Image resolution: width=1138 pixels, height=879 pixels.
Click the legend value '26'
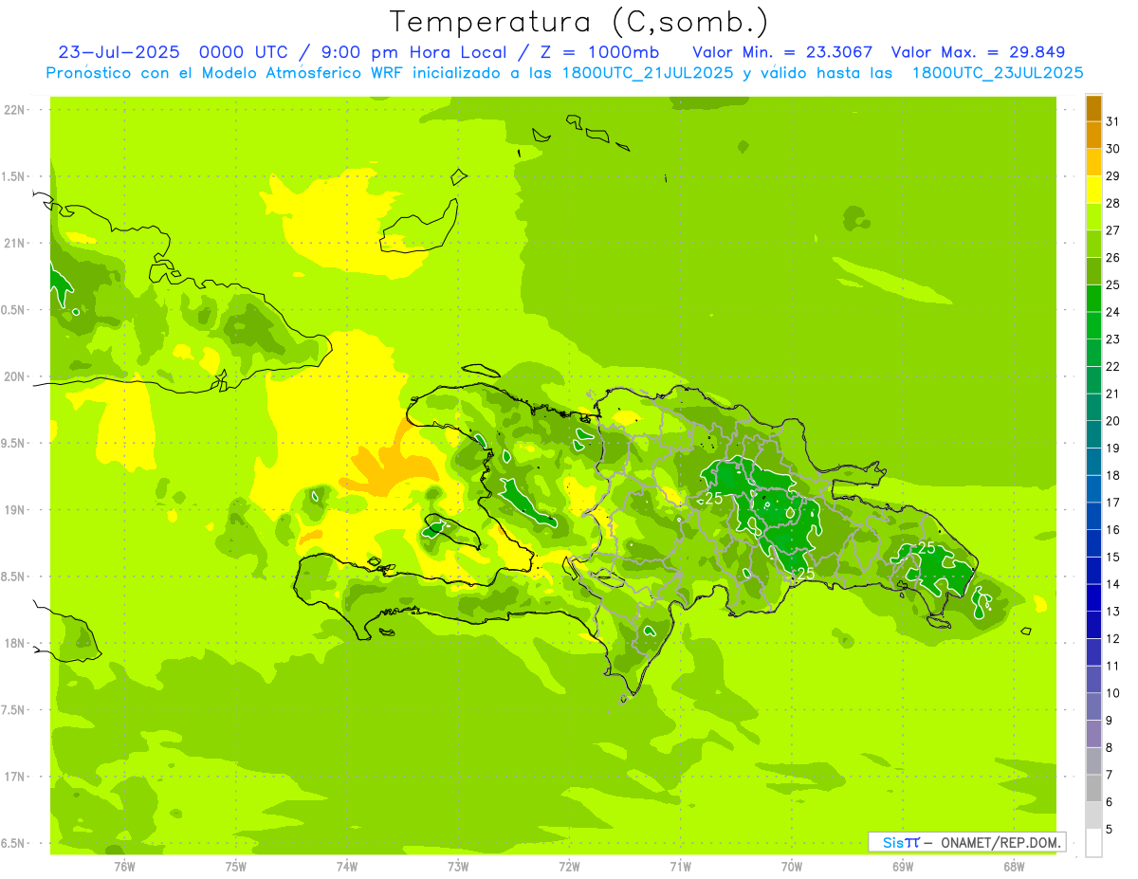tap(1113, 257)
